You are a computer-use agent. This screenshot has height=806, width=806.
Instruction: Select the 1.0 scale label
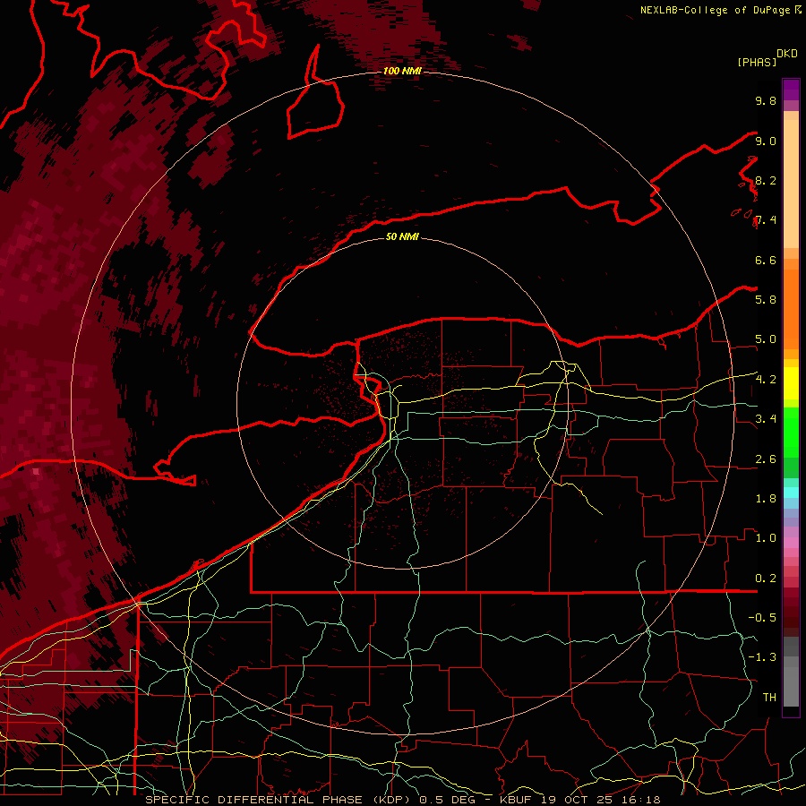point(766,538)
